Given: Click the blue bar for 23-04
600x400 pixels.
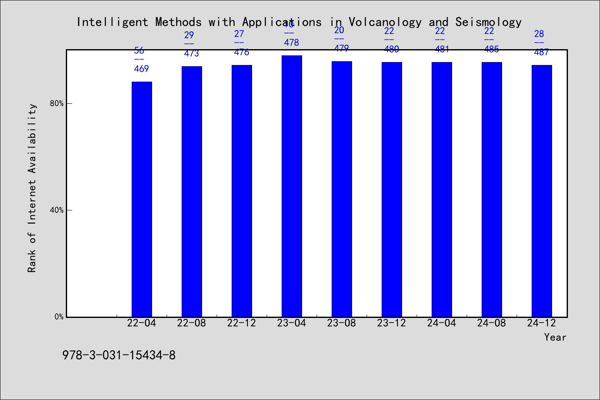Looking at the screenshot, I should coord(292,186).
